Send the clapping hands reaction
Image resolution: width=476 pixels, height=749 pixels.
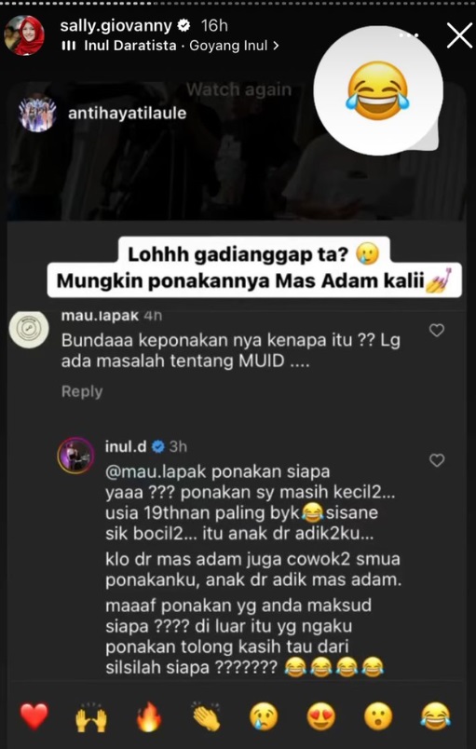(x=206, y=716)
